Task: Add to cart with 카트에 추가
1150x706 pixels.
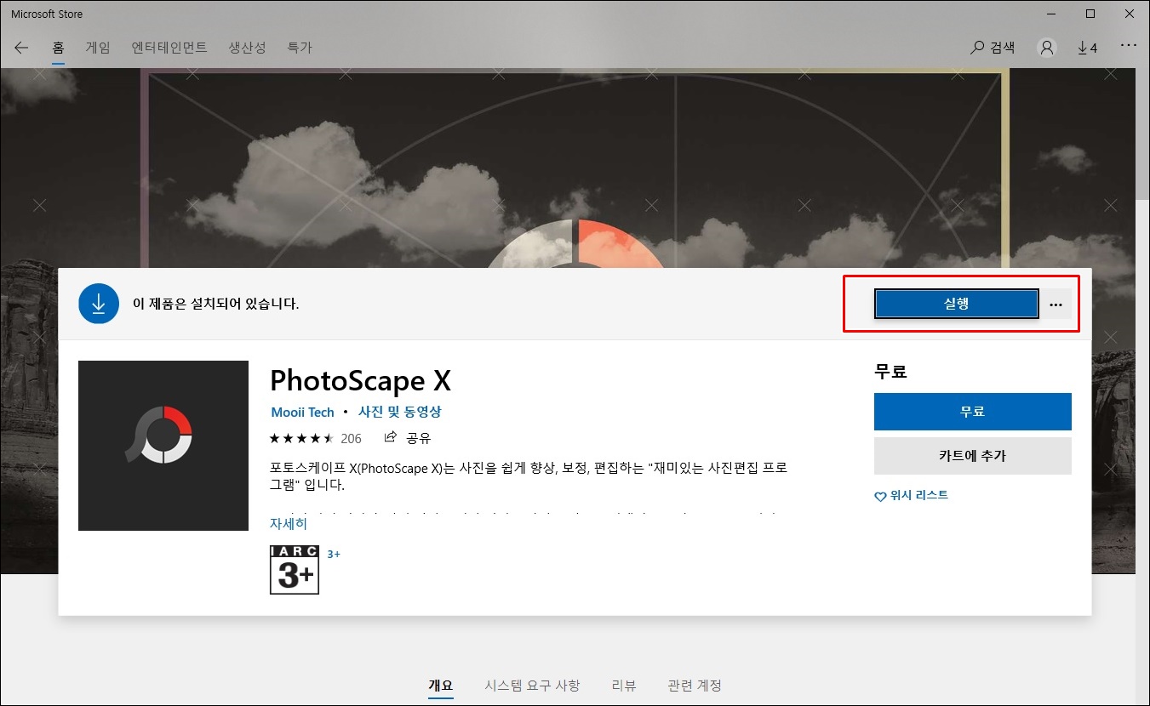Action: [972, 456]
